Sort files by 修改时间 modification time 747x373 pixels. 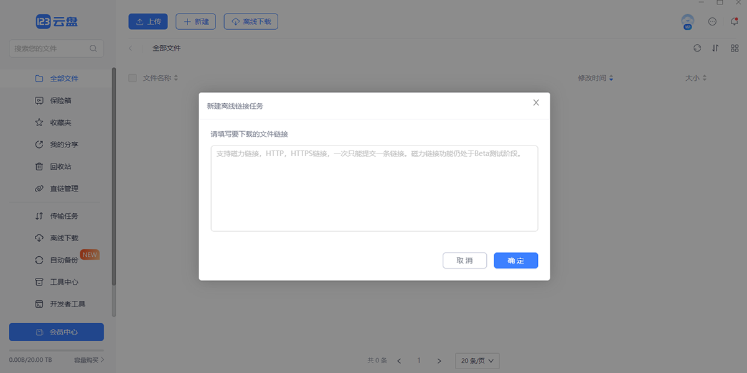coord(592,78)
